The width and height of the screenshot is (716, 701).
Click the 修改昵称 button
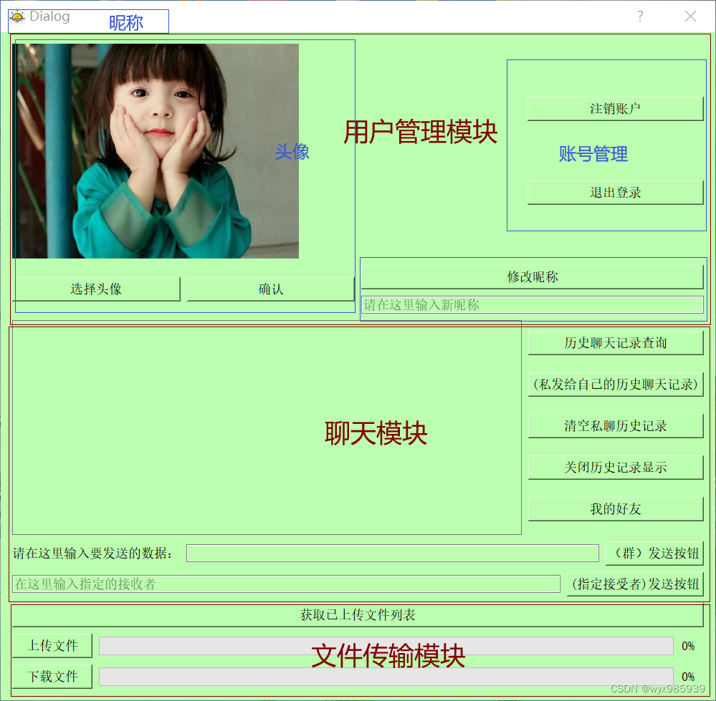532,276
